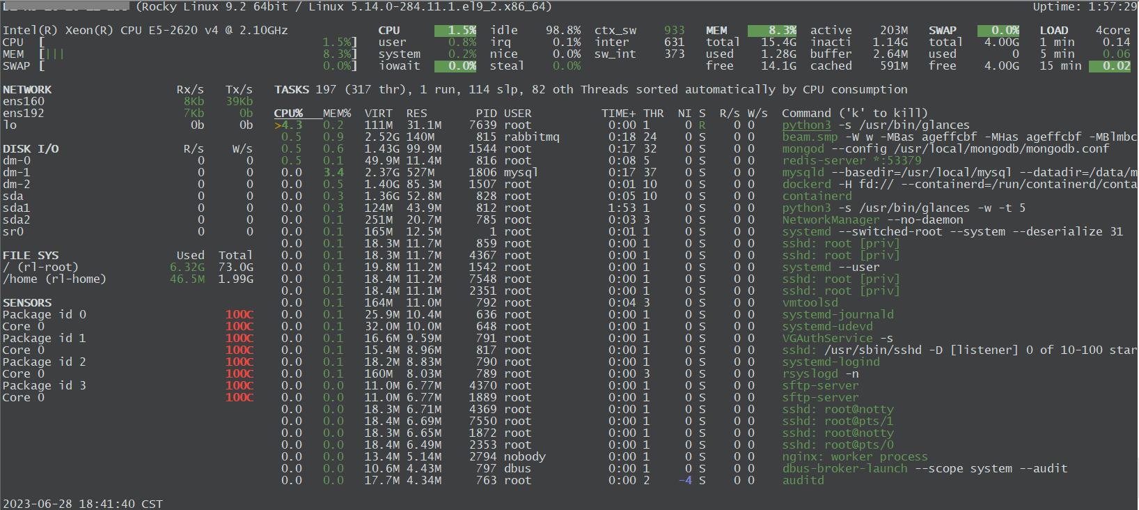Select the lo loopback interface
This screenshot has height=510, width=1139.
click(10, 125)
